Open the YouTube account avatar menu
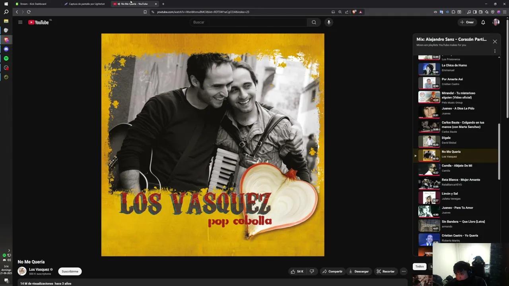Image resolution: width=509 pixels, height=286 pixels. pos(496,22)
